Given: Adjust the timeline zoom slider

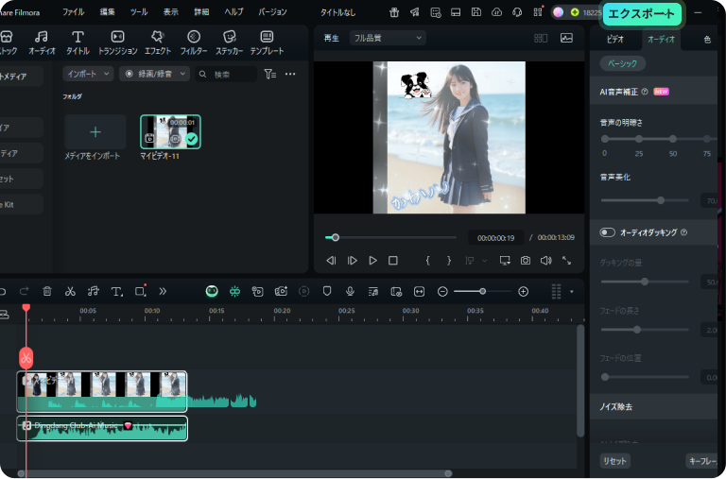Looking at the screenshot, I should (482, 292).
